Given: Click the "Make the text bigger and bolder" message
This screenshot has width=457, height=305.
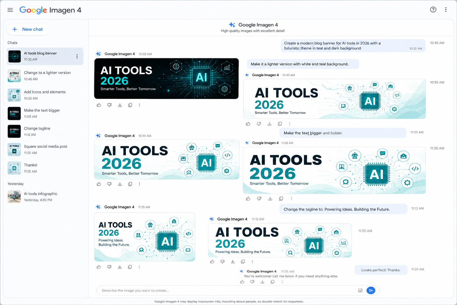Looking at the screenshot, I should tap(343, 133).
